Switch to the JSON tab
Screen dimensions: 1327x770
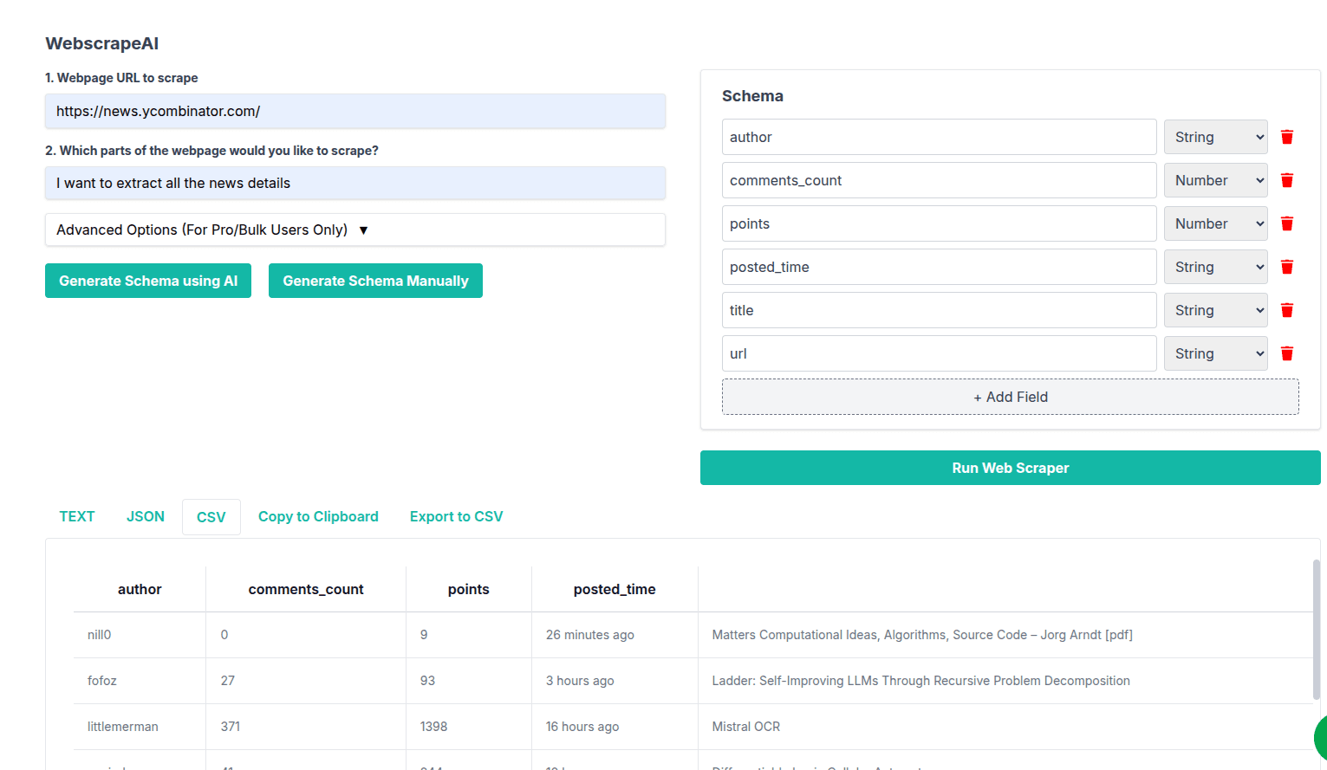coord(146,516)
